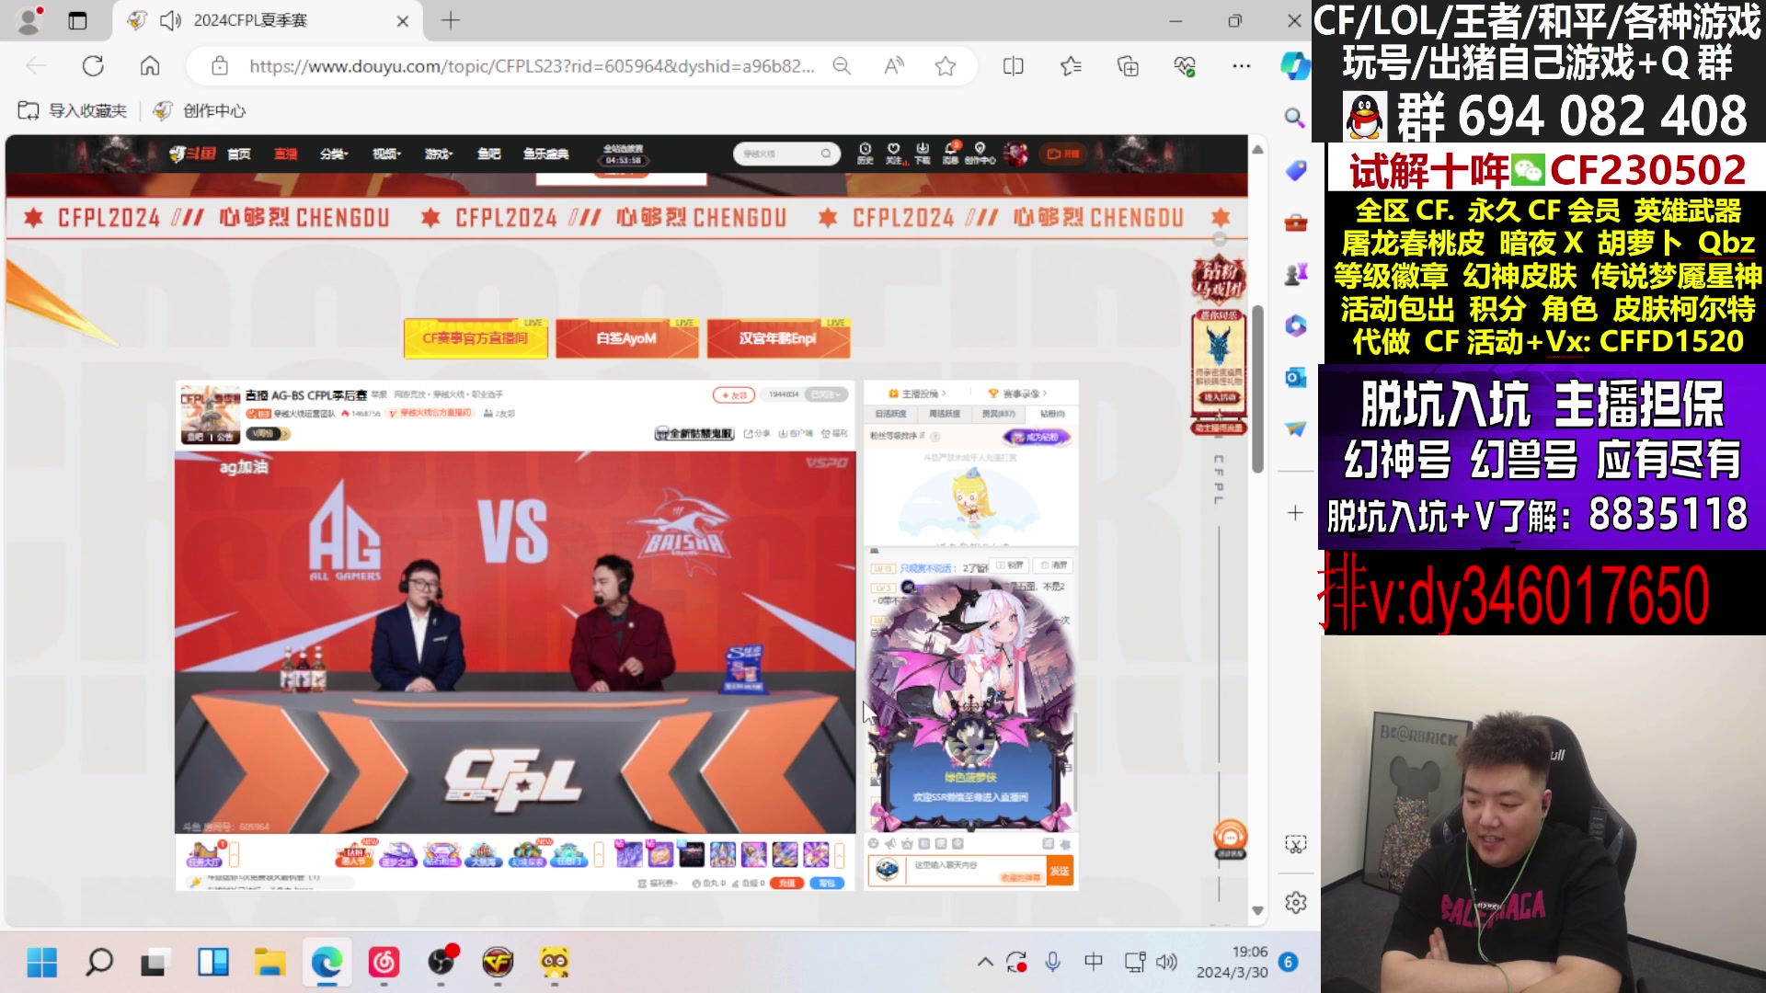Expand the 分类 dropdown menu

334,154
